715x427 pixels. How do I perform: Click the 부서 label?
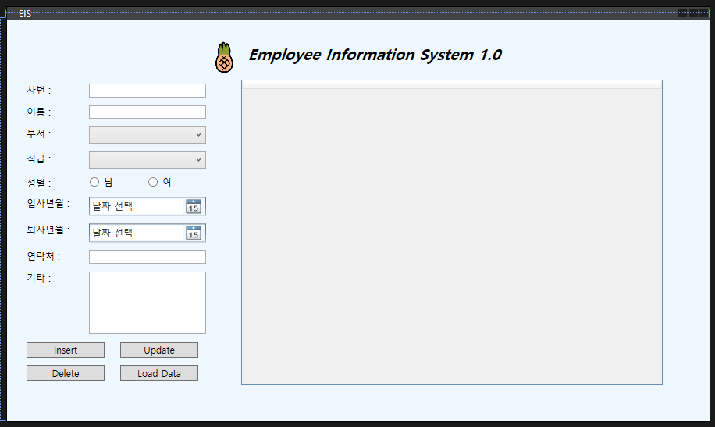tap(39, 134)
